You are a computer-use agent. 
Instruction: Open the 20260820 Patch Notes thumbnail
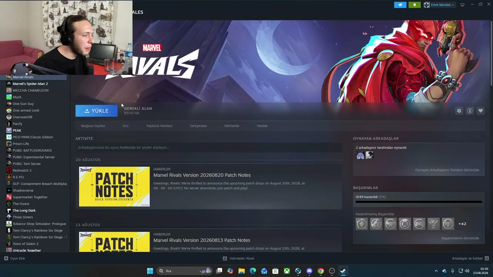pyautogui.click(x=114, y=187)
